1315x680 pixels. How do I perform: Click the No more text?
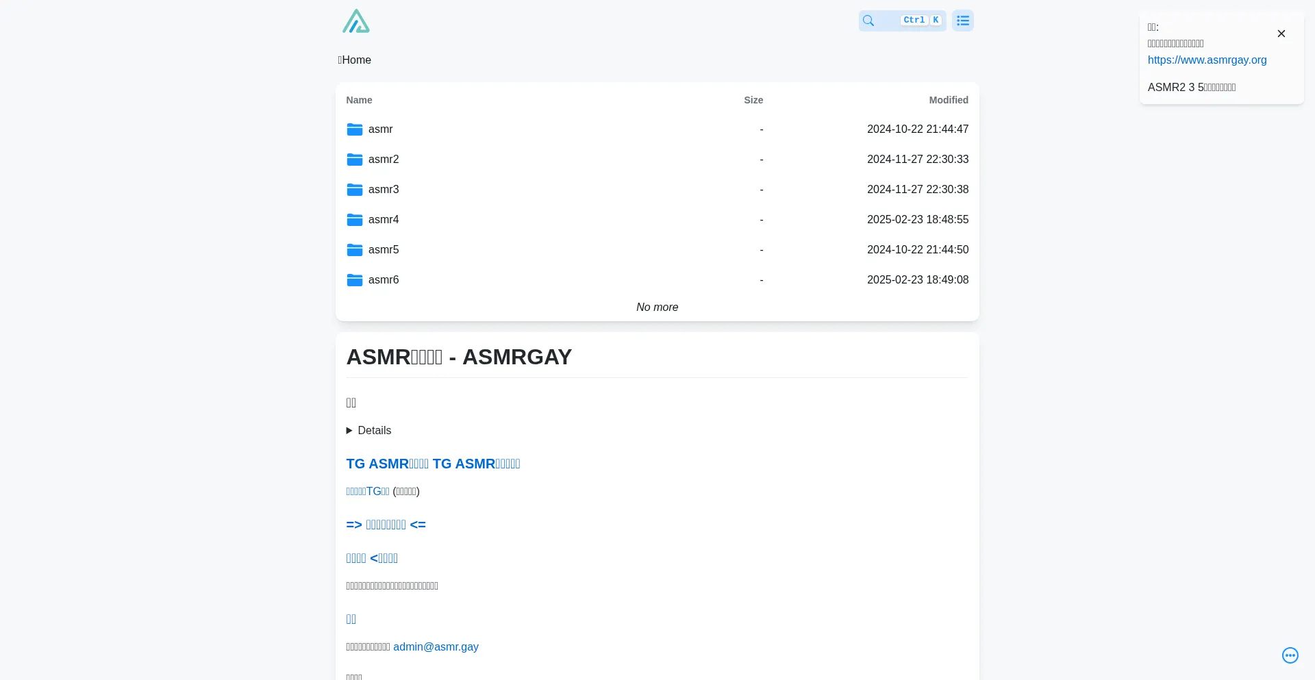657,307
